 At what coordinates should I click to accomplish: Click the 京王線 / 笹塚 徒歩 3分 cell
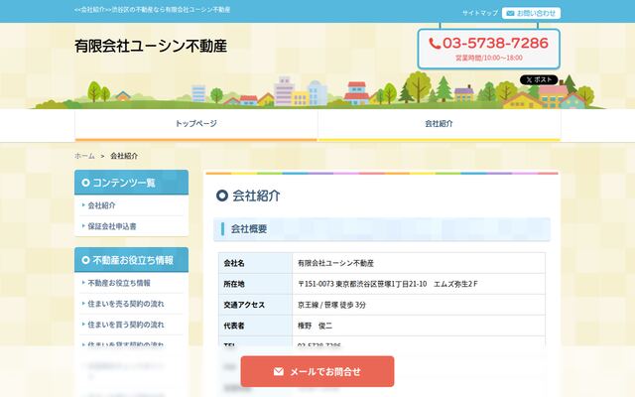[x=419, y=305]
